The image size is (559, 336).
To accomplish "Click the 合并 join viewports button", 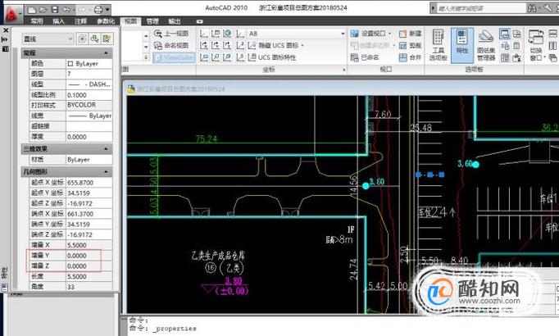I will click(x=411, y=57).
